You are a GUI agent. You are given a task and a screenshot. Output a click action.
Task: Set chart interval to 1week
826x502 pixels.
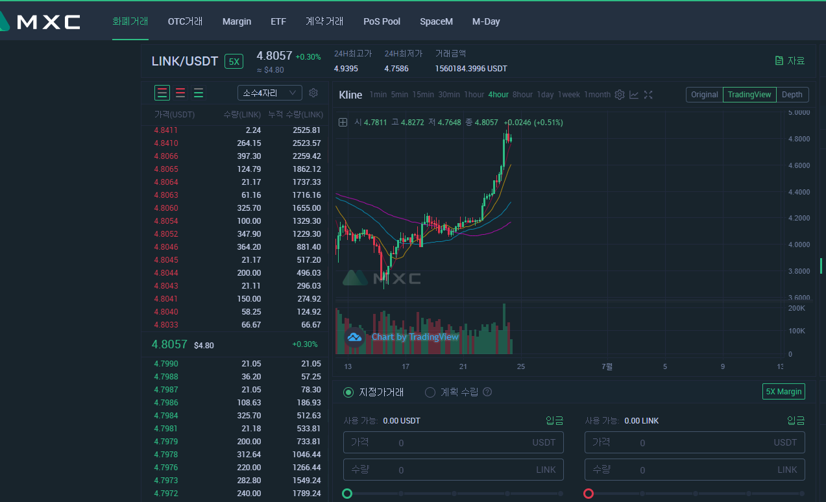(x=569, y=95)
